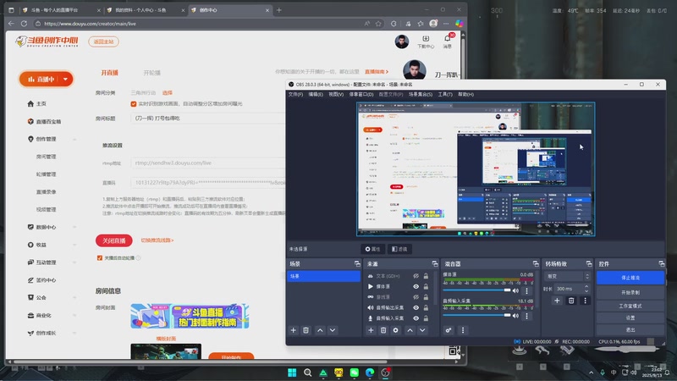The width and height of the screenshot is (677, 381).
Task: Move scene down arrow in Scenes panel
Action: [333, 330]
